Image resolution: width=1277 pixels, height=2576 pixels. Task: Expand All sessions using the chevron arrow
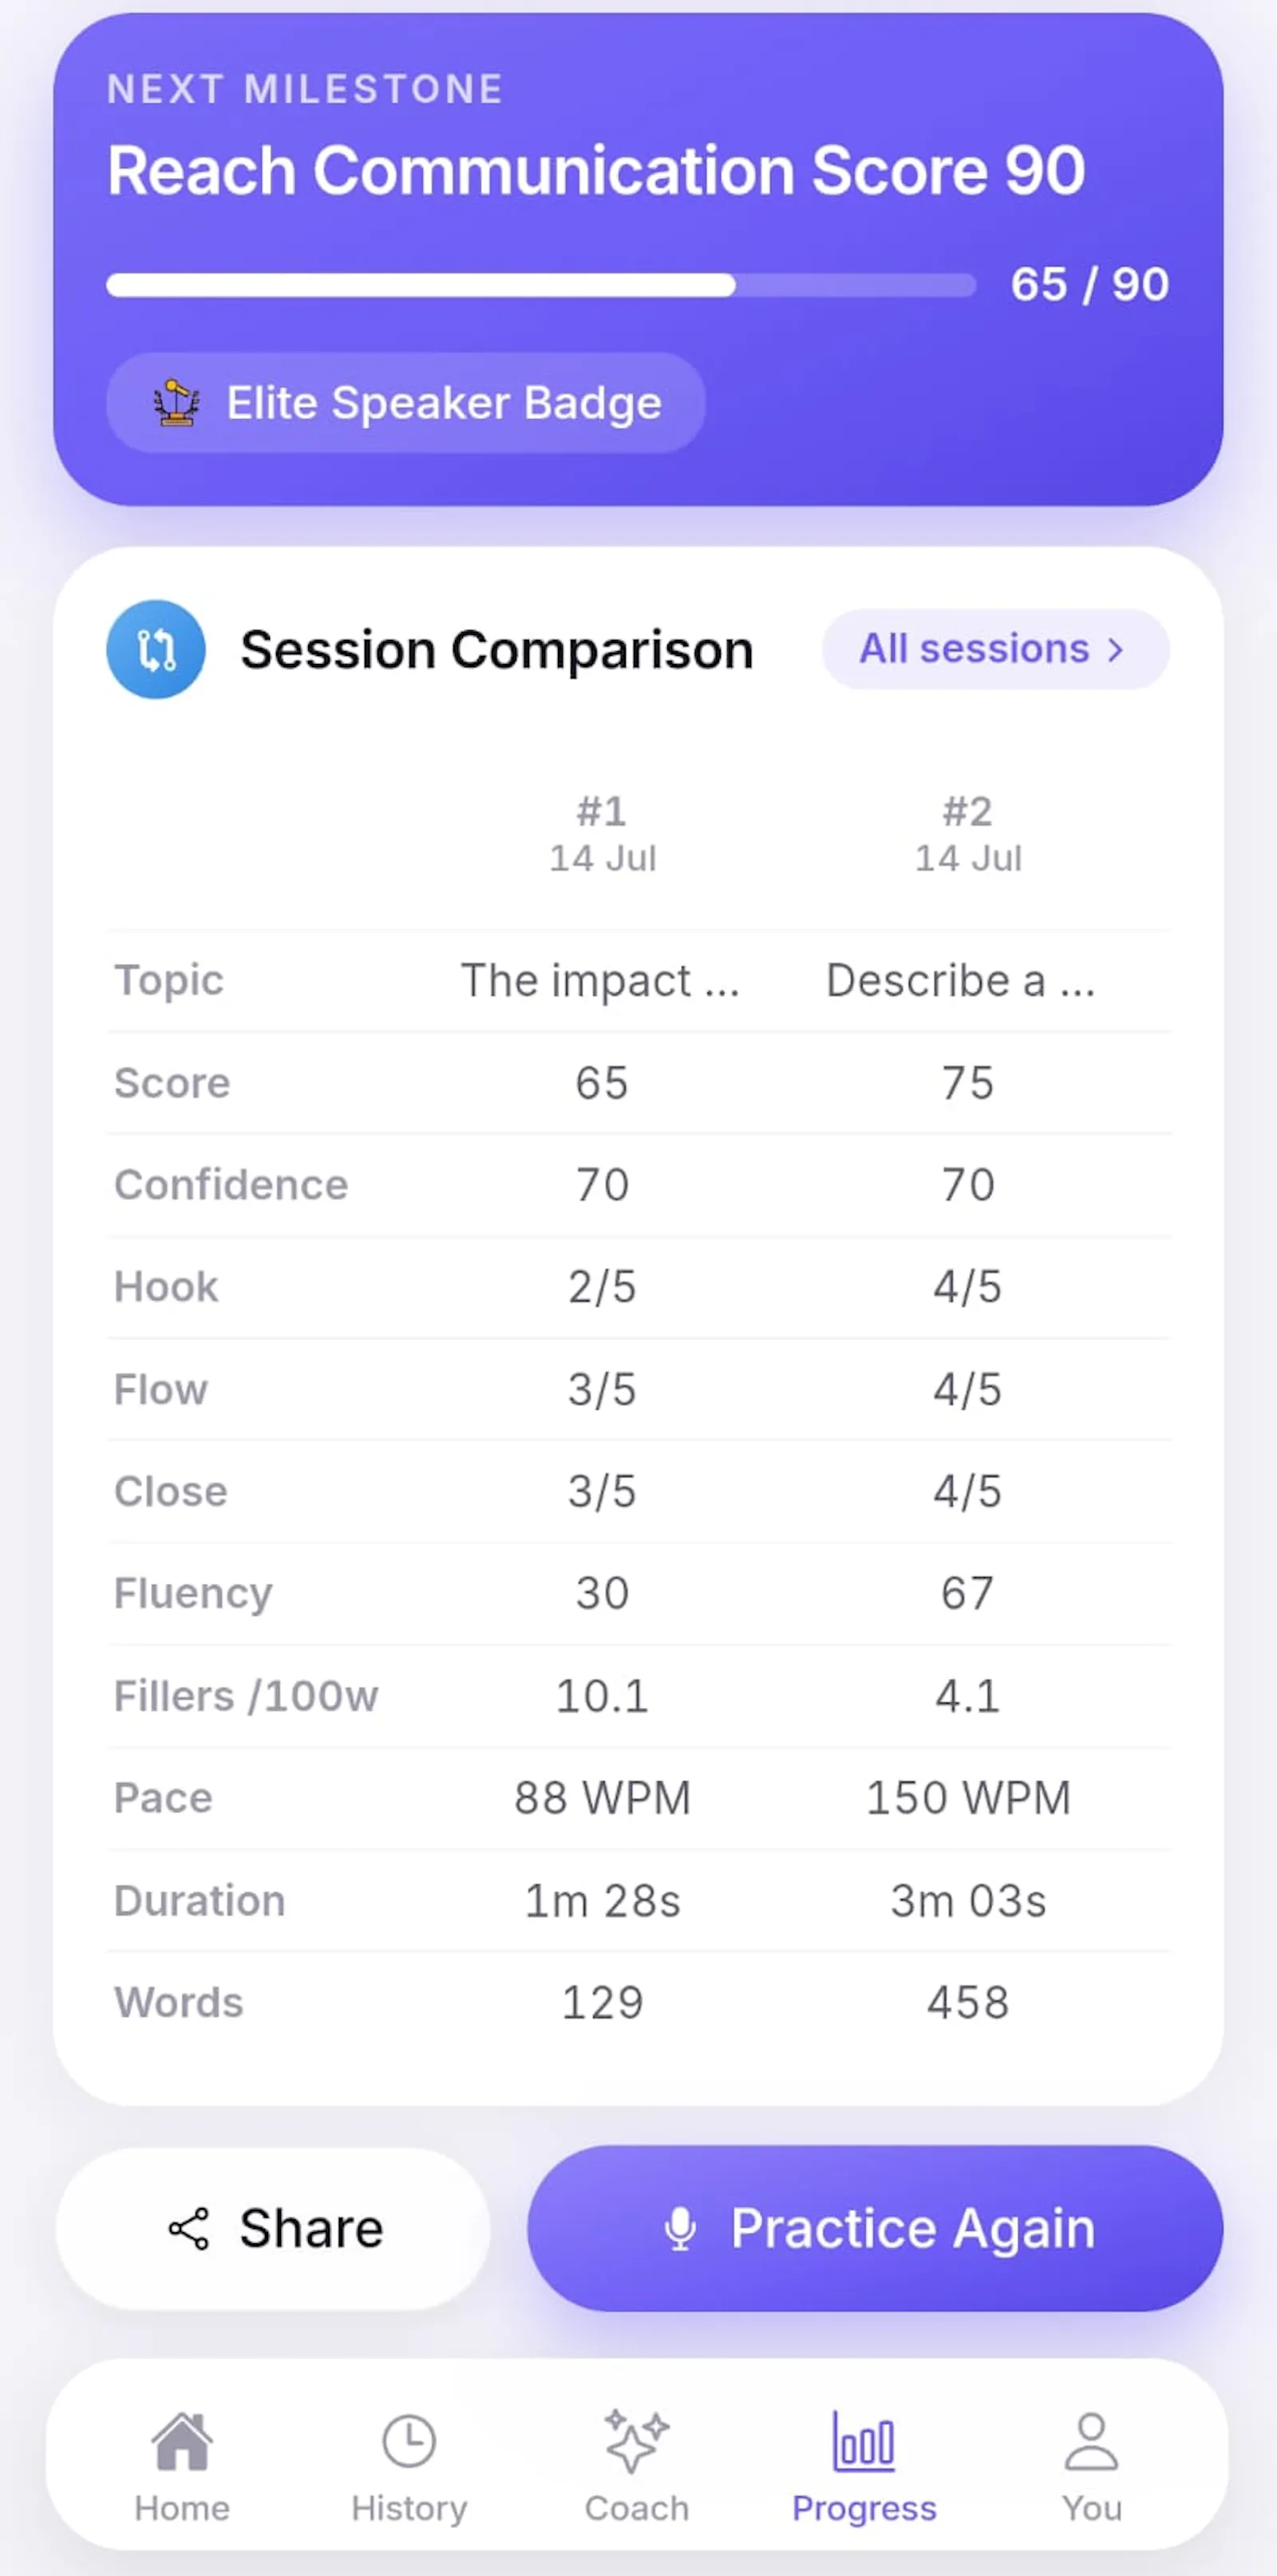[1116, 650]
